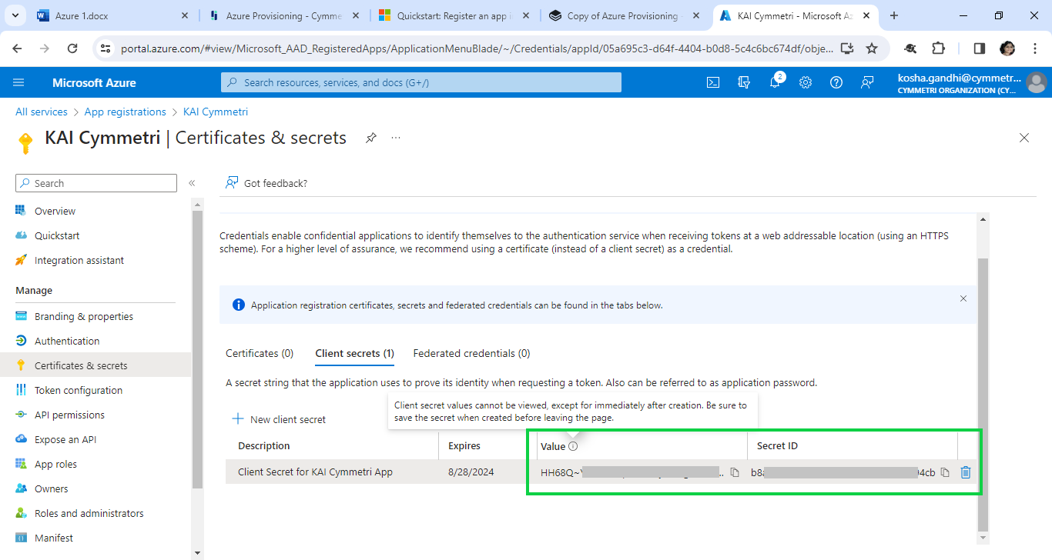Image resolution: width=1052 pixels, height=560 pixels.
Task: Dismiss the information banner
Action: (x=963, y=298)
